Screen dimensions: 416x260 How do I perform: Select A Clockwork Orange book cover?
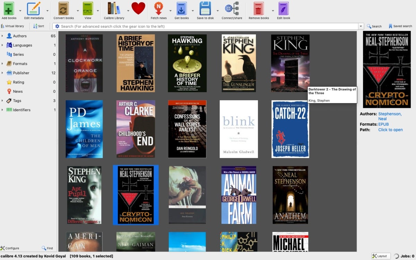[x=84, y=63]
